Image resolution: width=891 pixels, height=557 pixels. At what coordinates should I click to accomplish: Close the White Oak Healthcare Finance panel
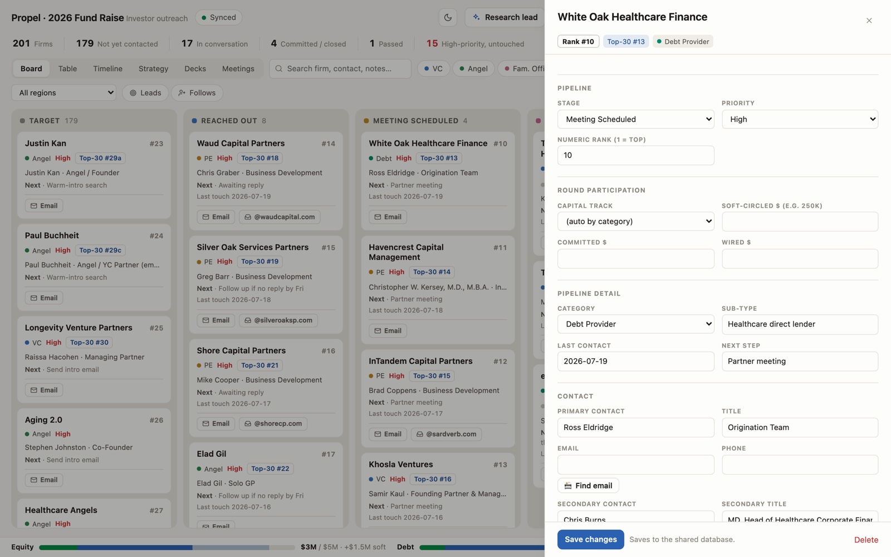[x=869, y=21]
